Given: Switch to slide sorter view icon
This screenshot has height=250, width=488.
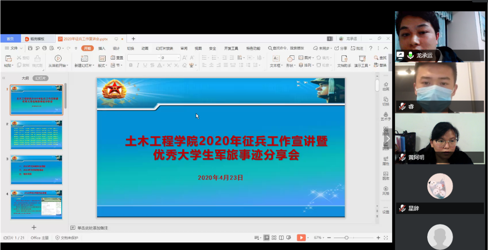Looking at the screenshot, I should (274, 237).
